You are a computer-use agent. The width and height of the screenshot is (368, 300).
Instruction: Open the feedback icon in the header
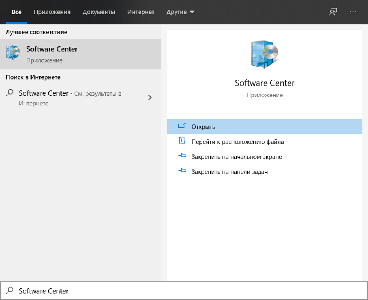click(x=333, y=12)
